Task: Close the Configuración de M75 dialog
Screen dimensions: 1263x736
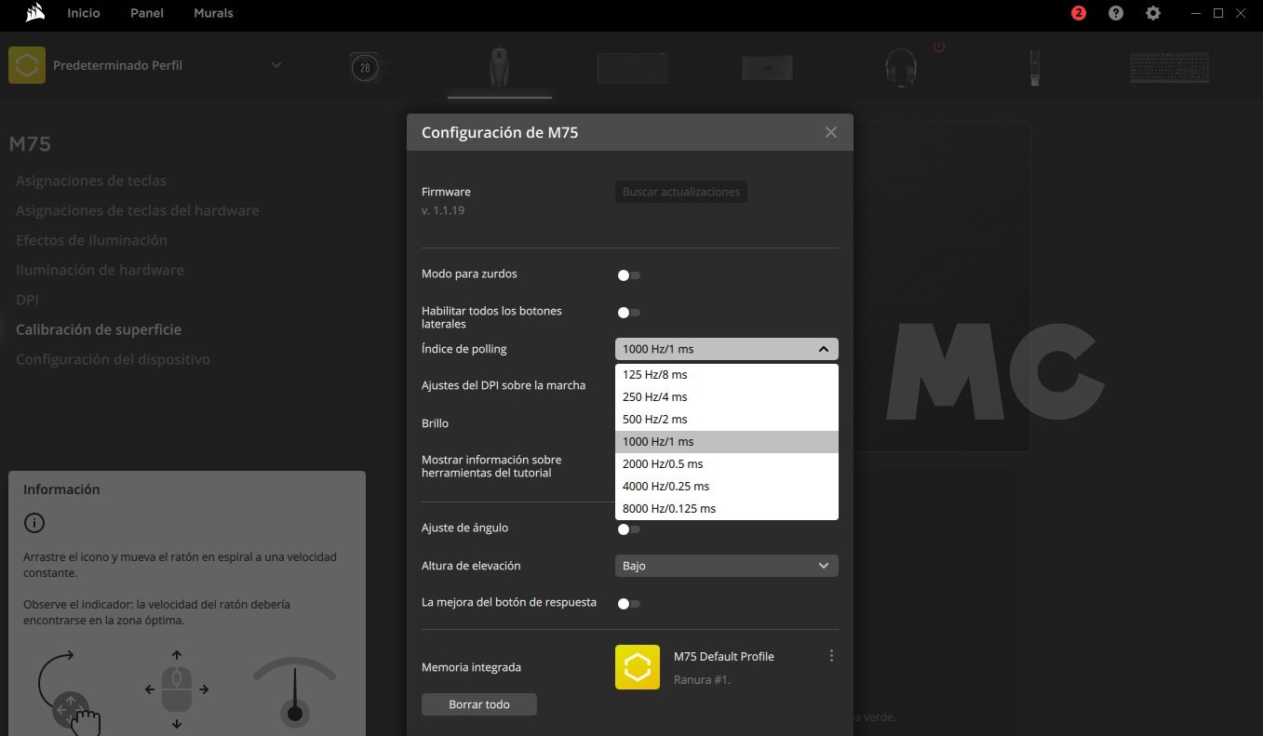Action: 831,132
